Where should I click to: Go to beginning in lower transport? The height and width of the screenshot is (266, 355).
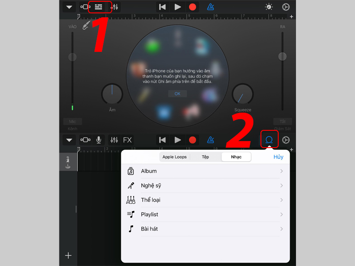tap(162, 140)
